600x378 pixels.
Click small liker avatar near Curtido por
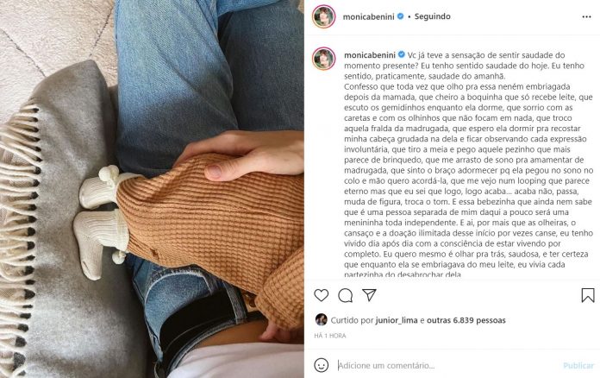(321, 320)
